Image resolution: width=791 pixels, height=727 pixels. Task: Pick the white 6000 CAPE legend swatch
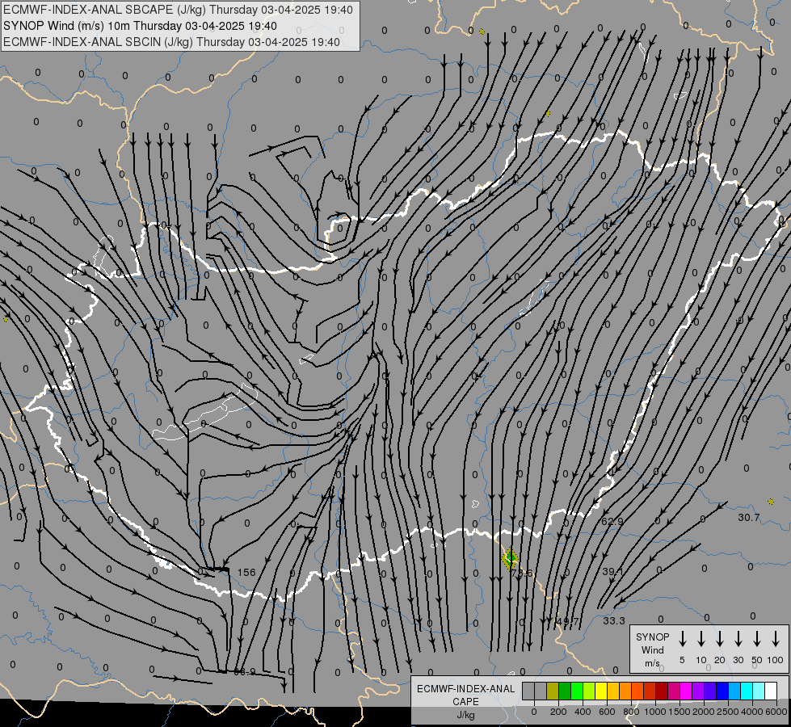[x=770, y=691]
